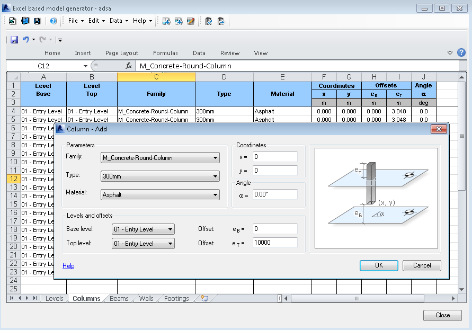Click the insert-row-with-plus toolbar icon
Viewport: 472px width, 330px height.
(178, 20)
